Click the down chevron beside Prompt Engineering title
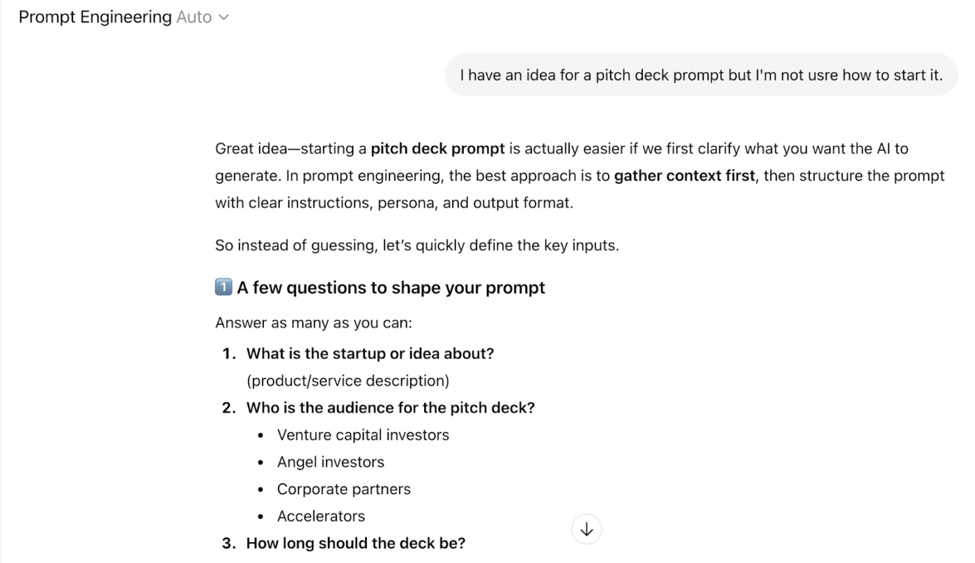The height and width of the screenshot is (563, 975). [x=224, y=17]
